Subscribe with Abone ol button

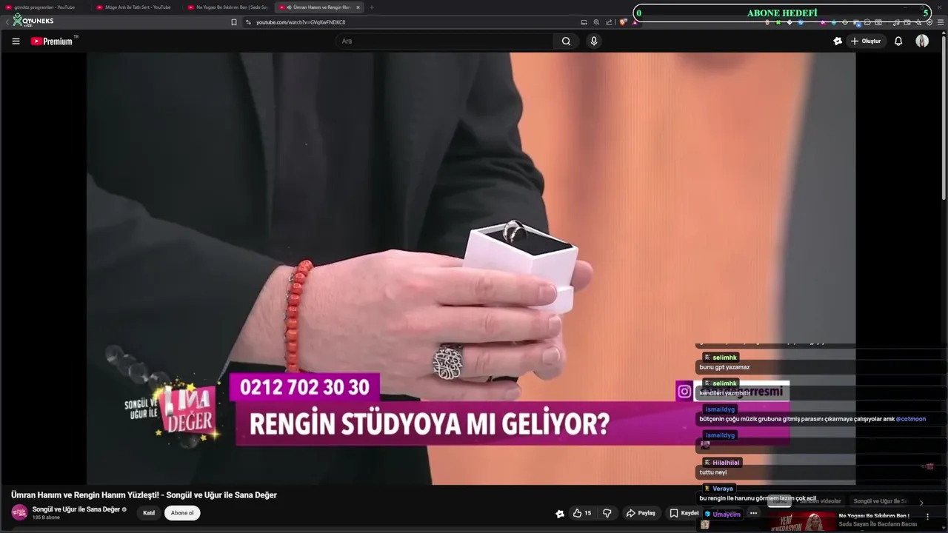182,513
